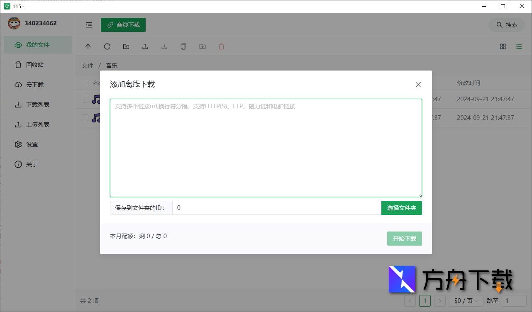Switch to grid view layout

[x=503, y=46]
